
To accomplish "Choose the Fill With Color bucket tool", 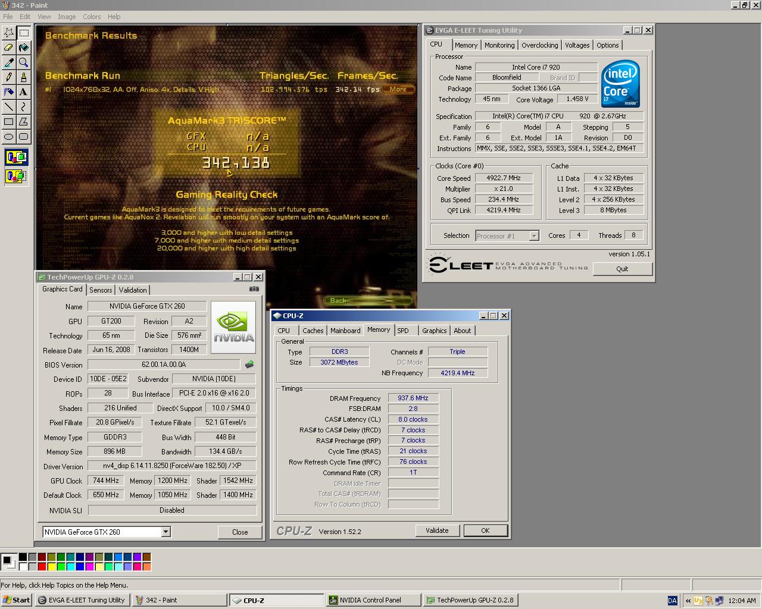I will tap(24, 48).
